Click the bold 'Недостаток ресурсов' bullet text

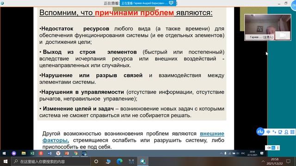point(75,29)
